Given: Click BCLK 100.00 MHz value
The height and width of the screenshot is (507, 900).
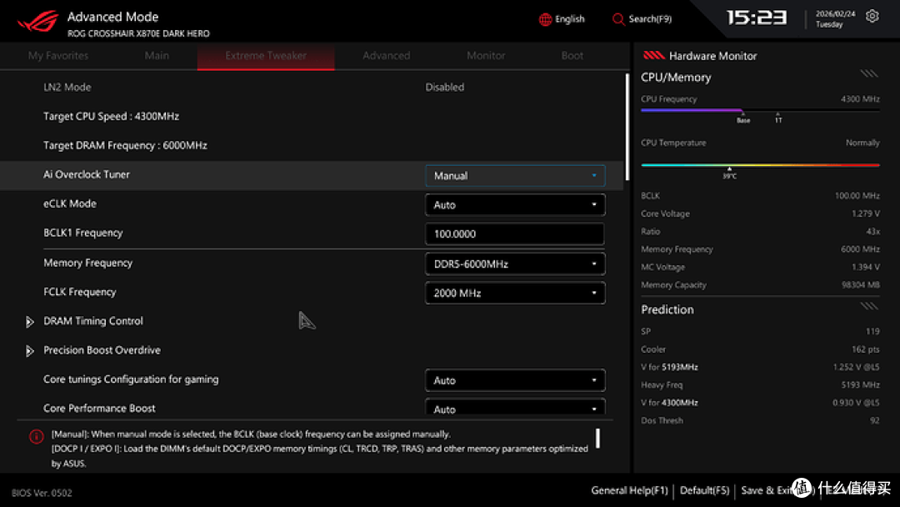Looking at the screenshot, I should pos(857,196).
